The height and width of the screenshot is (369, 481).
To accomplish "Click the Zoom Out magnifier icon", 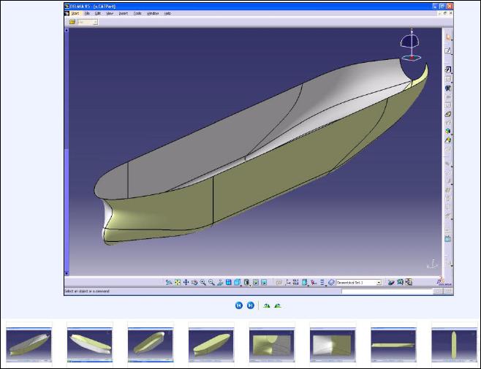I will (x=211, y=282).
